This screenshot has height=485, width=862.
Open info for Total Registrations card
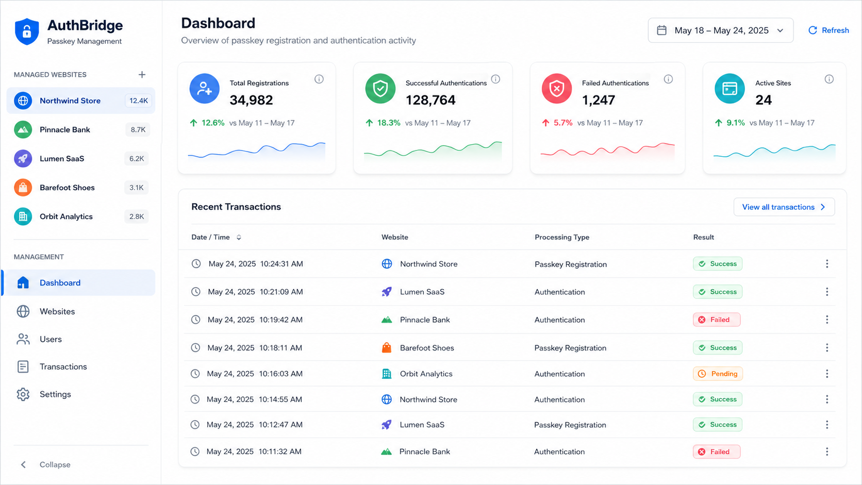coord(319,79)
